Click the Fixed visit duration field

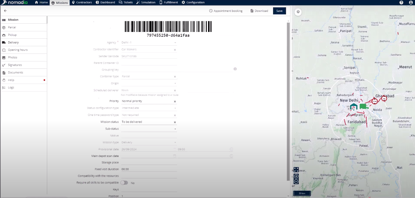(x=149, y=169)
